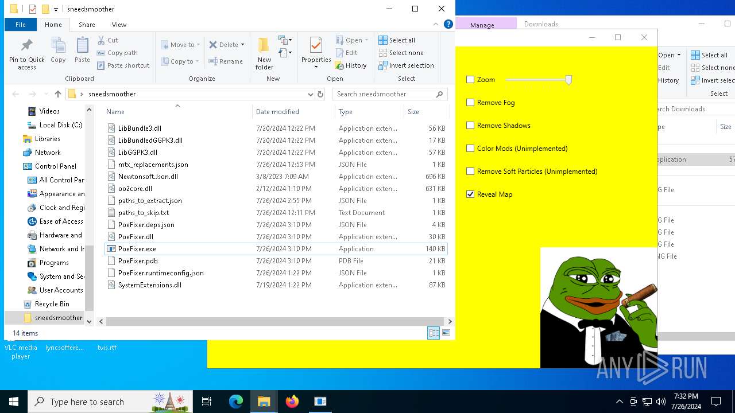
Task: Expand the Copy to dropdown
Action: coord(197,61)
